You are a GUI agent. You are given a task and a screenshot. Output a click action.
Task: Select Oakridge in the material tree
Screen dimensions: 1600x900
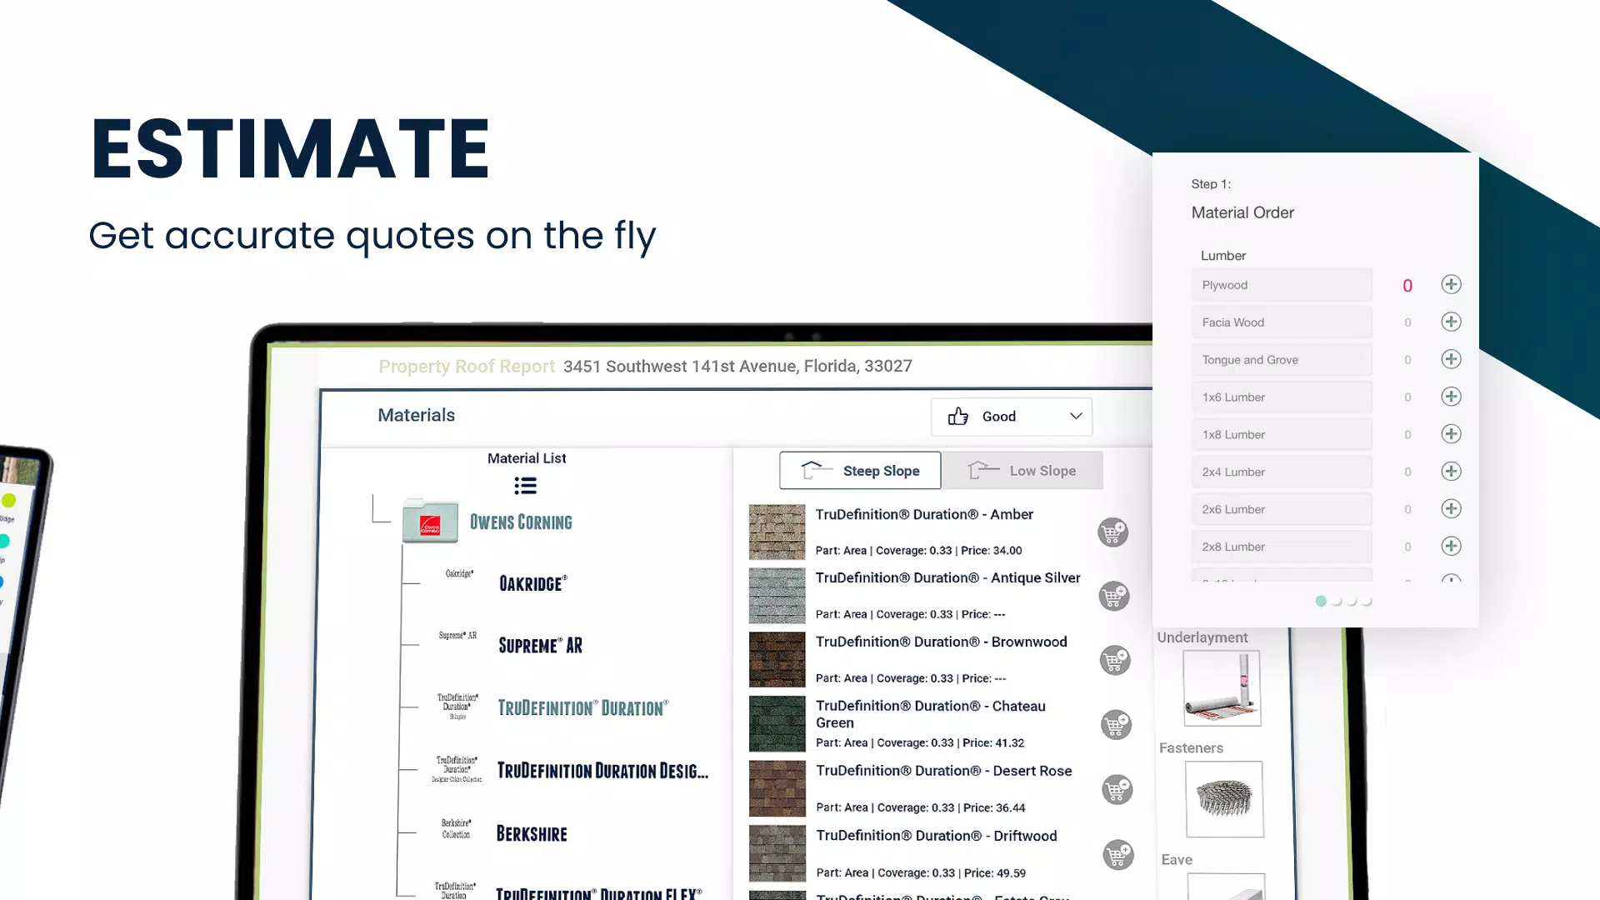[533, 583]
